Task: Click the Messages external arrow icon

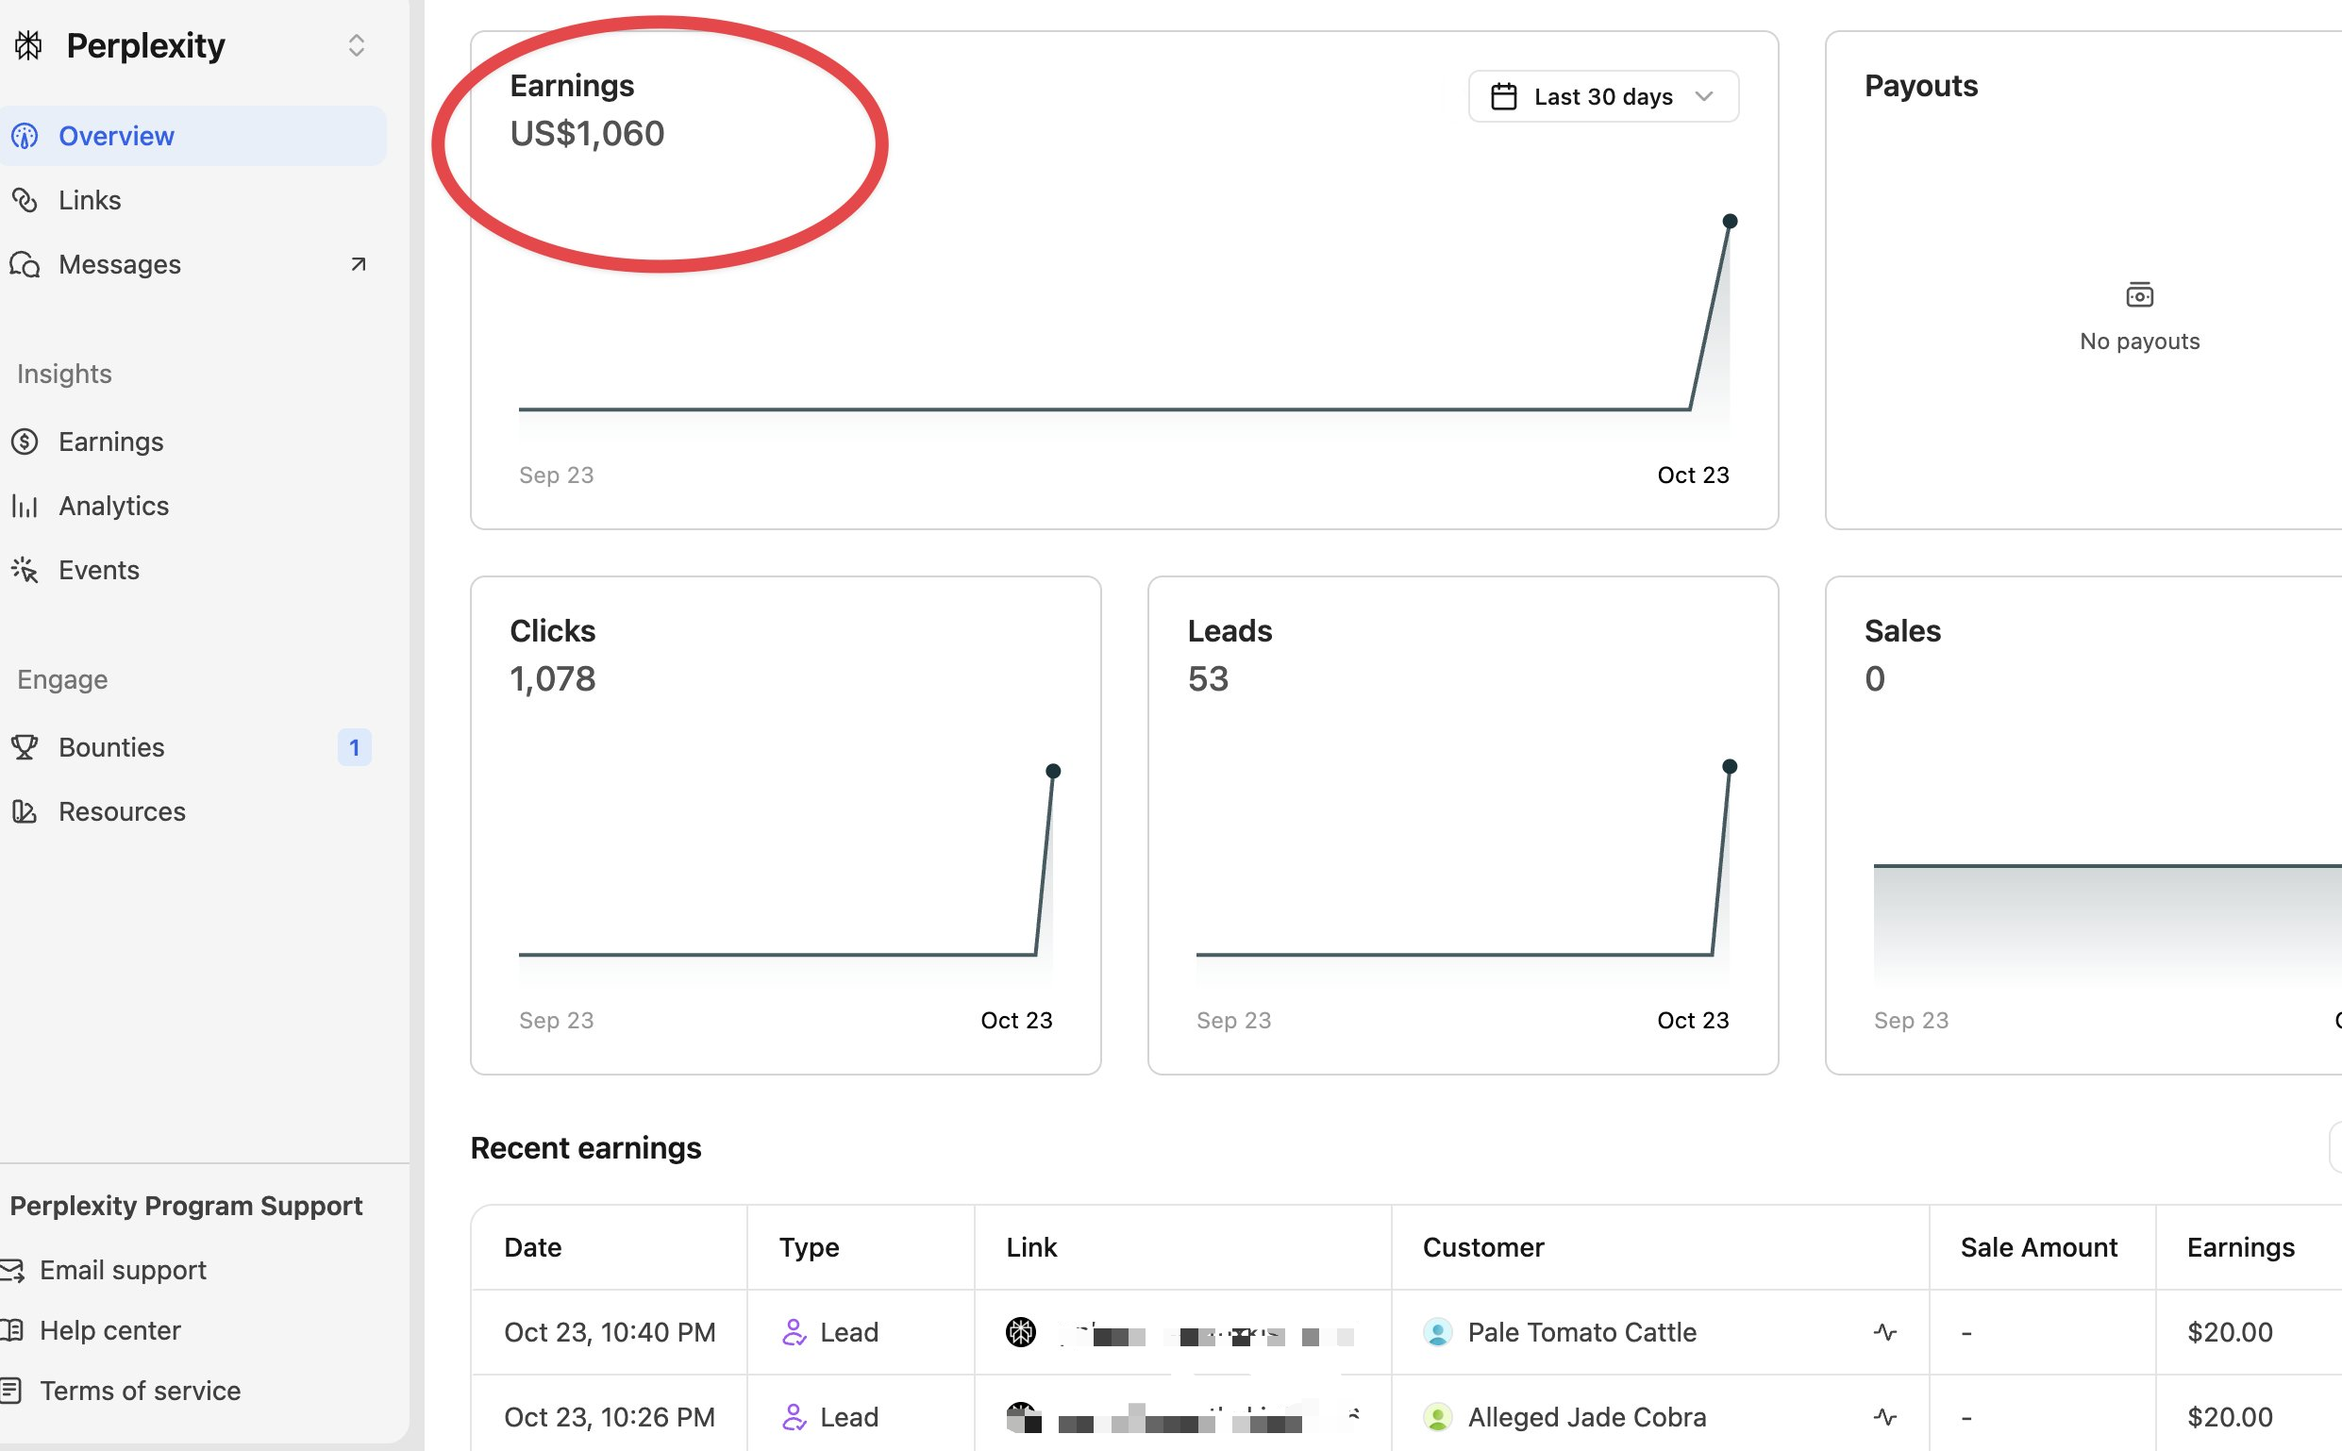Action: (x=358, y=264)
